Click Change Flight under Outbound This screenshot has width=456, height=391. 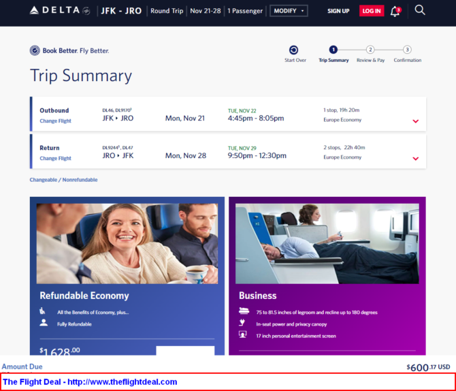(56, 121)
